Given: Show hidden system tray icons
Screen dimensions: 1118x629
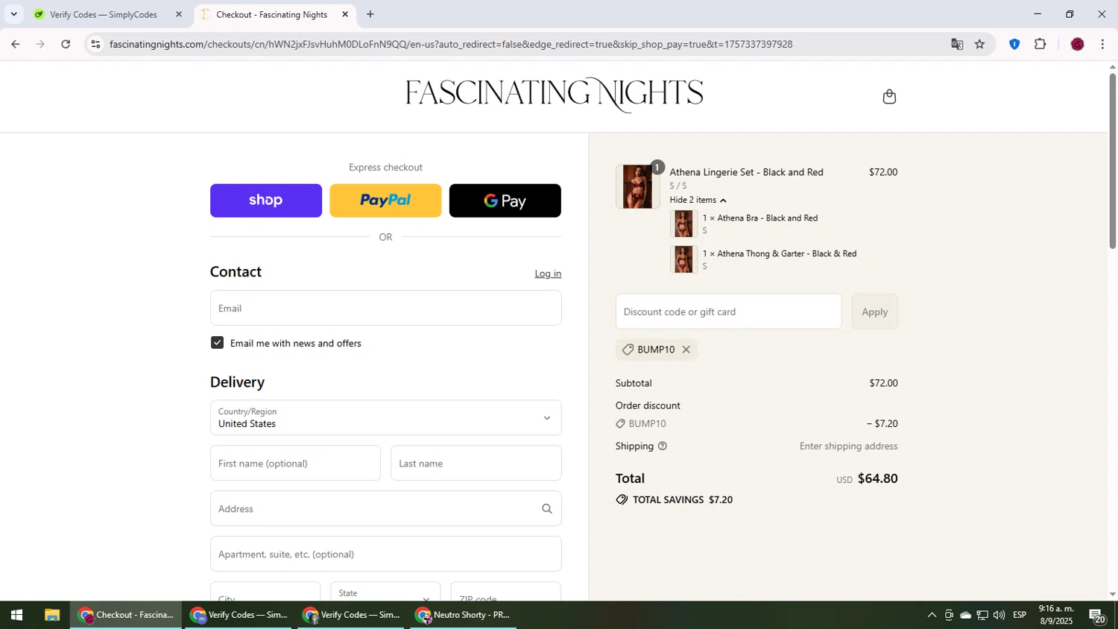Looking at the screenshot, I should [932, 615].
